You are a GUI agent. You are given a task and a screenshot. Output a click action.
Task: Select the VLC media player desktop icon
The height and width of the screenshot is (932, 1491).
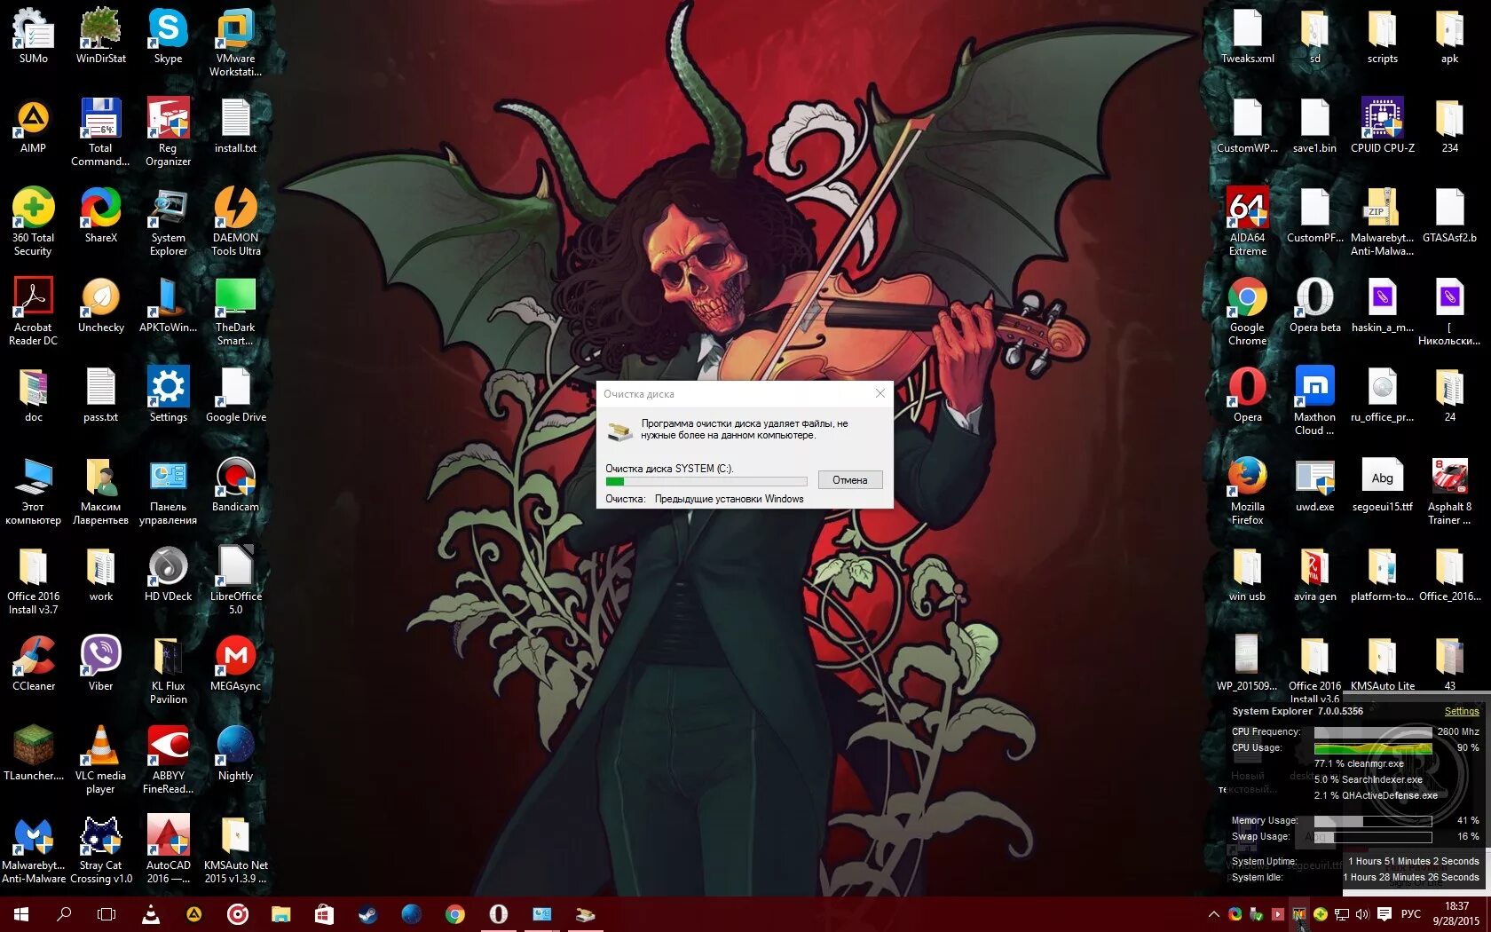[x=101, y=760]
